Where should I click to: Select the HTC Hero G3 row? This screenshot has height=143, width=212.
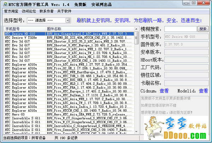point(69,114)
